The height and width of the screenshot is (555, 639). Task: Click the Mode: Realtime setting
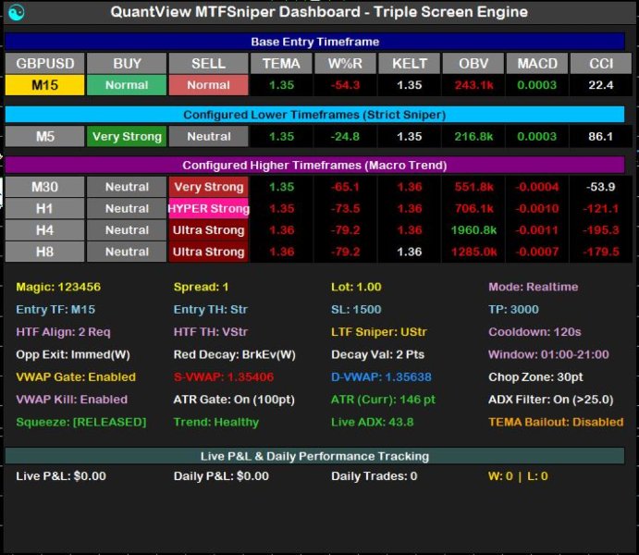(533, 287)
